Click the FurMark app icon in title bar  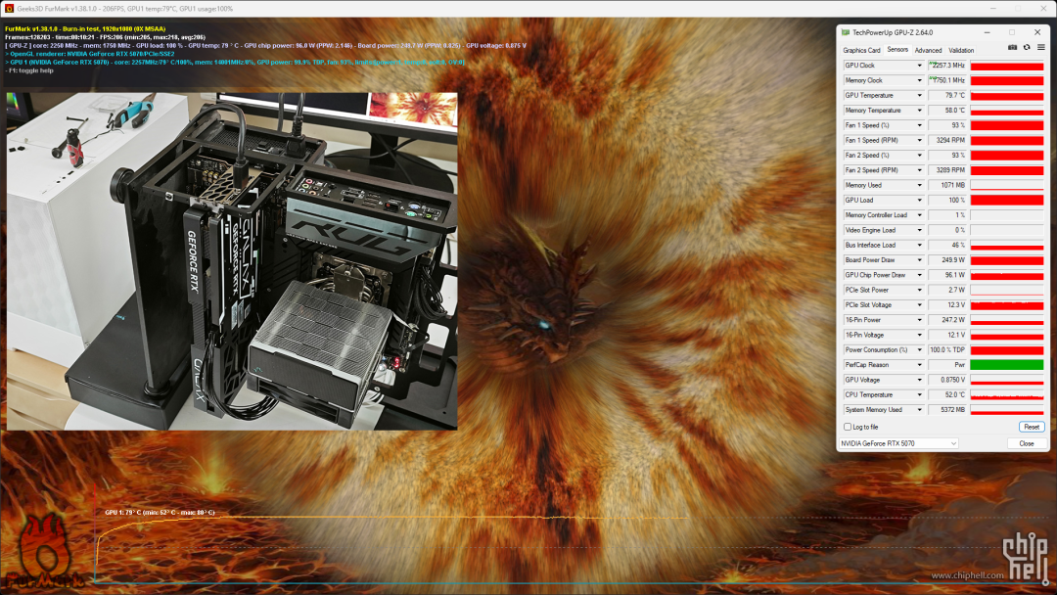point(9,8)
